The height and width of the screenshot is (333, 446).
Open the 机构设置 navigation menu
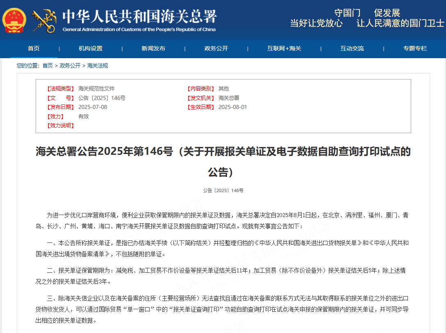91,48
